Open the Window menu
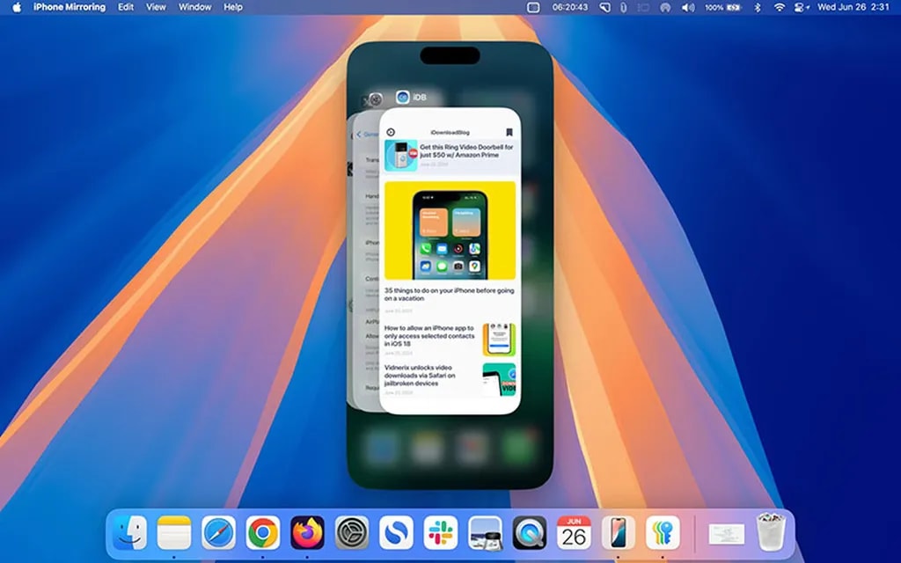This screenshot has width=901, height=563. tap(194, 7)
